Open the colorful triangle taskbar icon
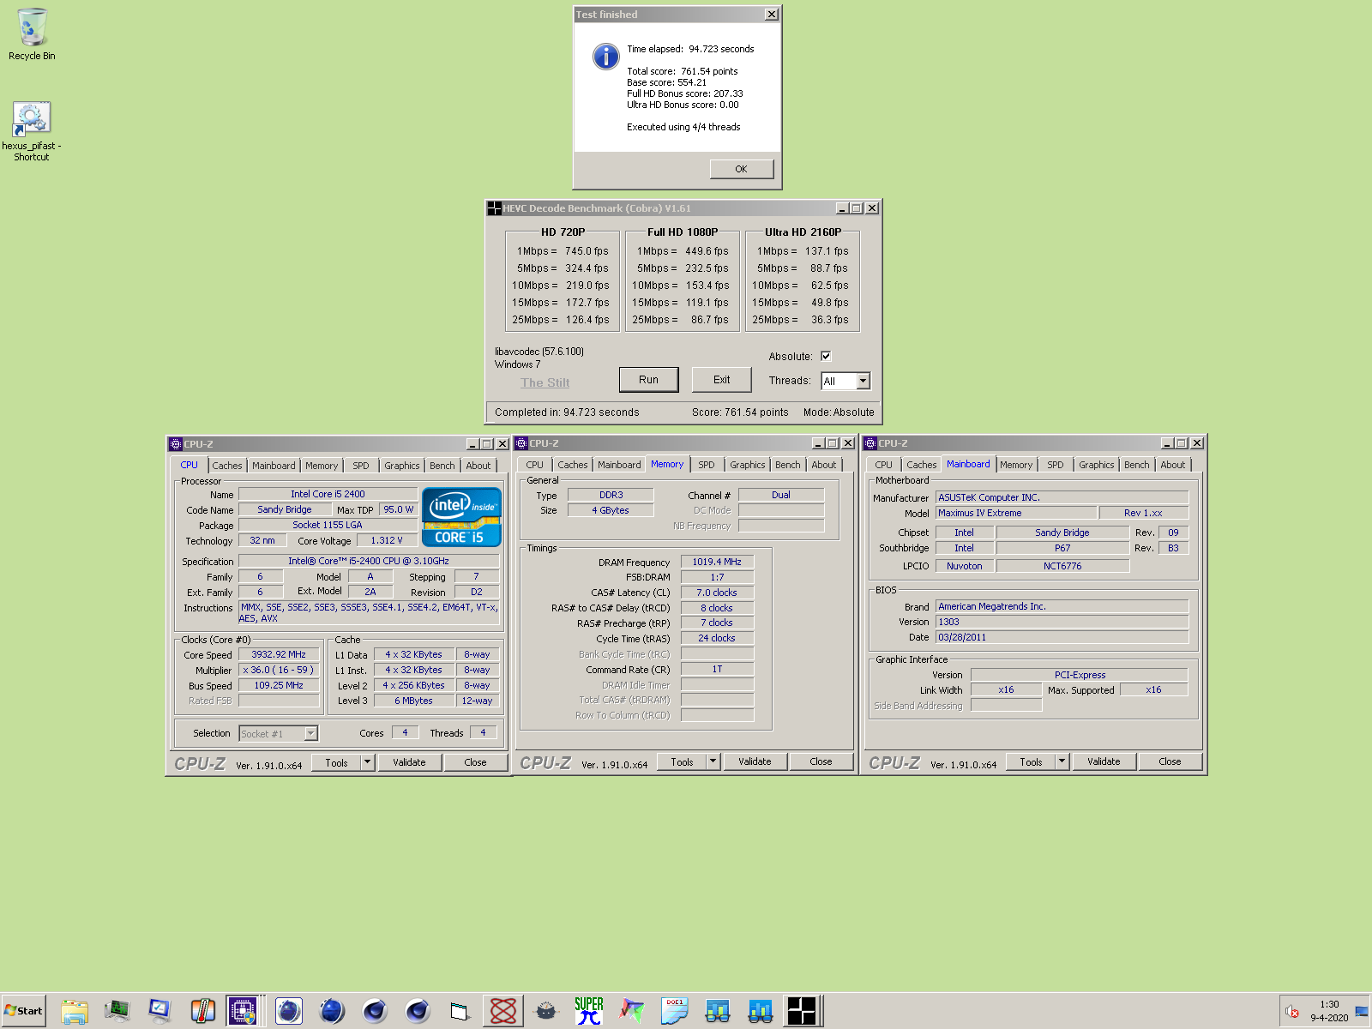 (x=632, y=1011)
